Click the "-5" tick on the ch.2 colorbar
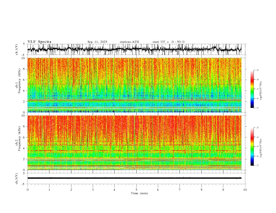 [257, 147]
